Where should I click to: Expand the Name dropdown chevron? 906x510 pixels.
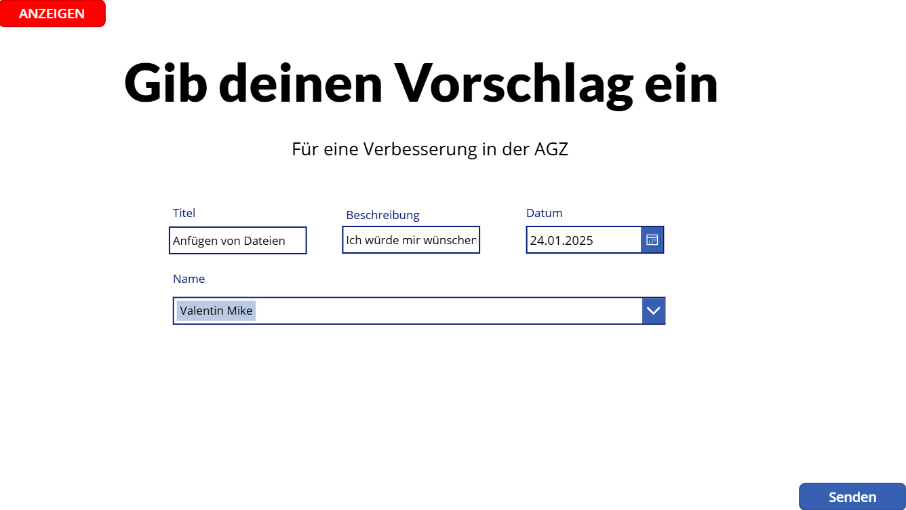(x=653, y=311)
